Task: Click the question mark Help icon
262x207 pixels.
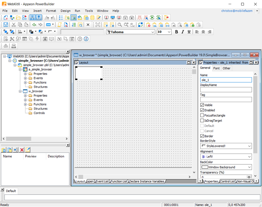Action: tap(80, 39)
